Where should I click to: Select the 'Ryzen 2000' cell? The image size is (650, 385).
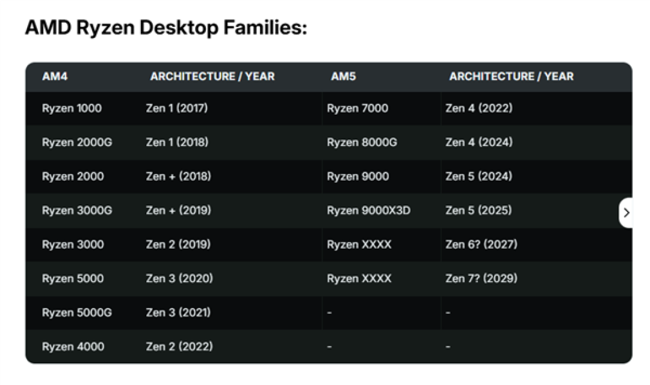(x=73, y=177)
